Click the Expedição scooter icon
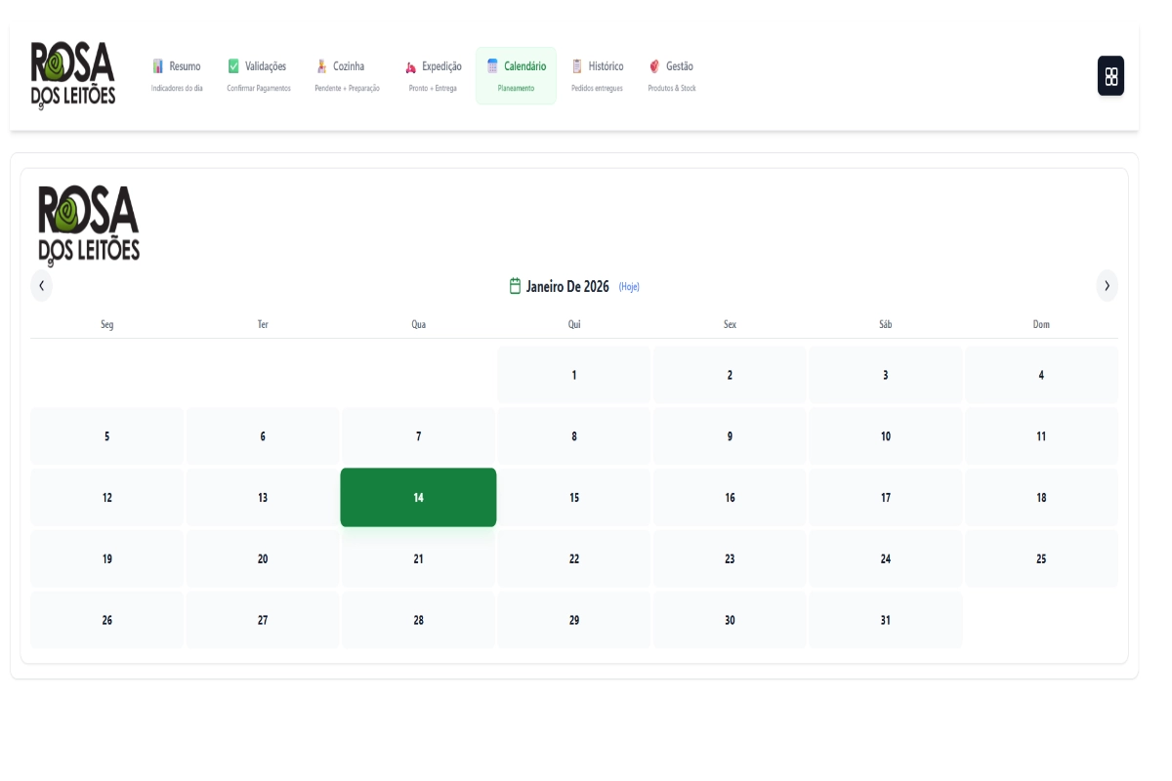 point(411,67)
